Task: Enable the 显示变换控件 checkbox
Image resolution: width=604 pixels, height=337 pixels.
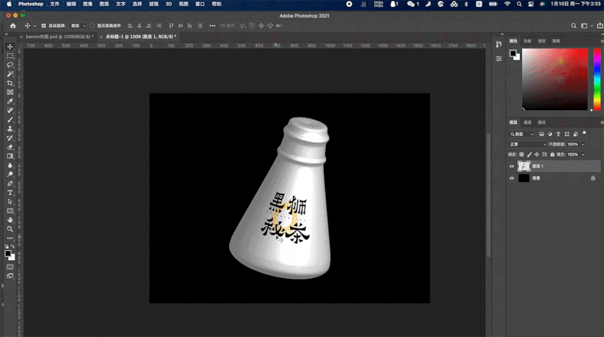Action: point(93,26)
